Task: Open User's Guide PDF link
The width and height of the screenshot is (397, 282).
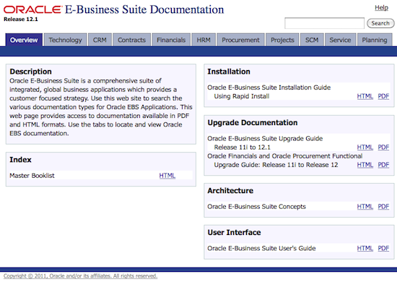Action: pyautogui.click(x=383, y=248)
